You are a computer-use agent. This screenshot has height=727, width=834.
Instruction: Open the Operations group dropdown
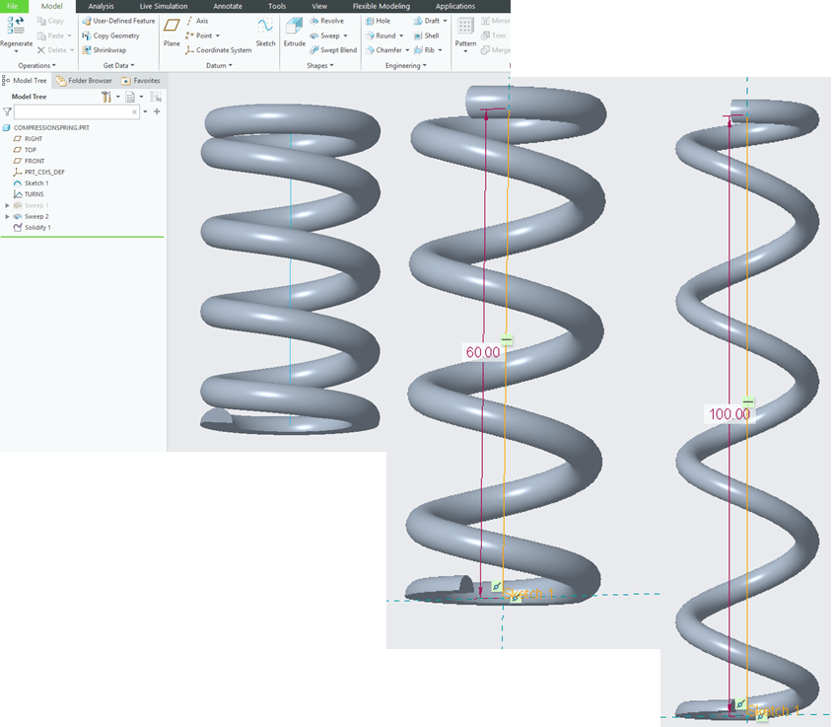pyautogui.click(x=37, y=66)
